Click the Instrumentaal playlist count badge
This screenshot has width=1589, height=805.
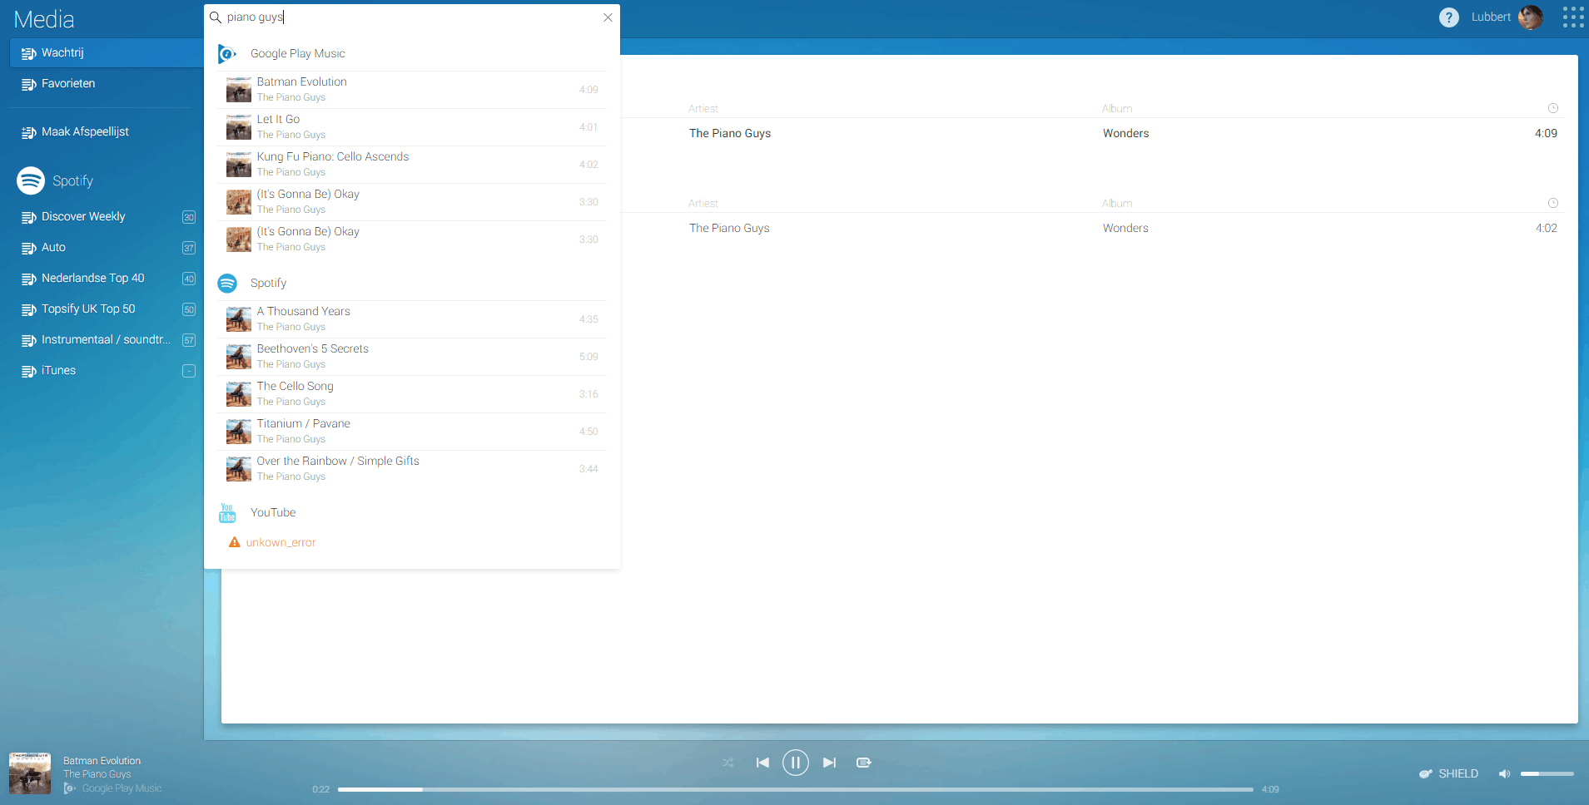(x=189, y=340)
